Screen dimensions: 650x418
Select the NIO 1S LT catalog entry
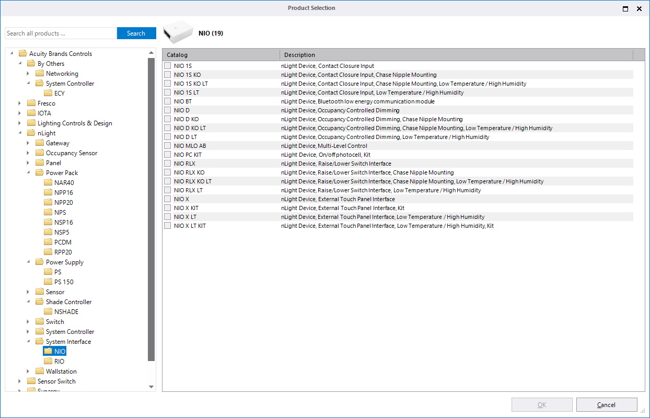pyautogui.click(x=187, y=92)
